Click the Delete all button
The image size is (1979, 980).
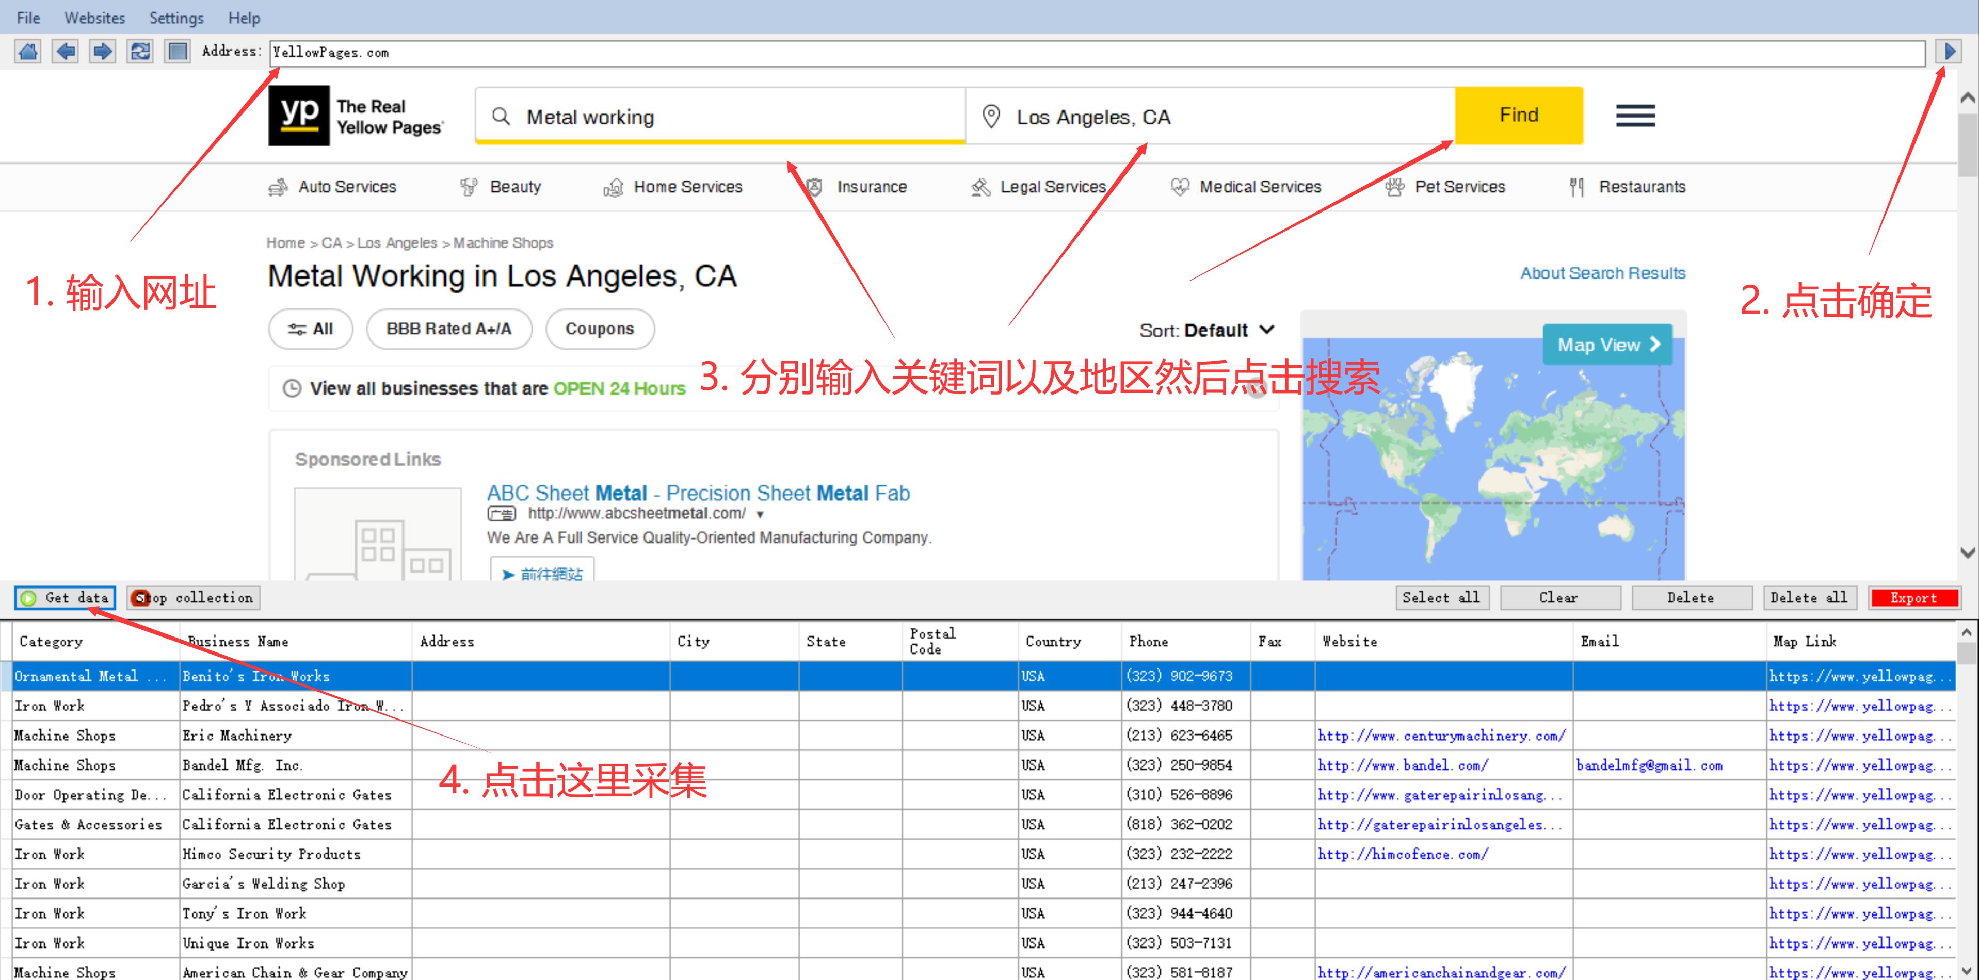click(1810, 597)
